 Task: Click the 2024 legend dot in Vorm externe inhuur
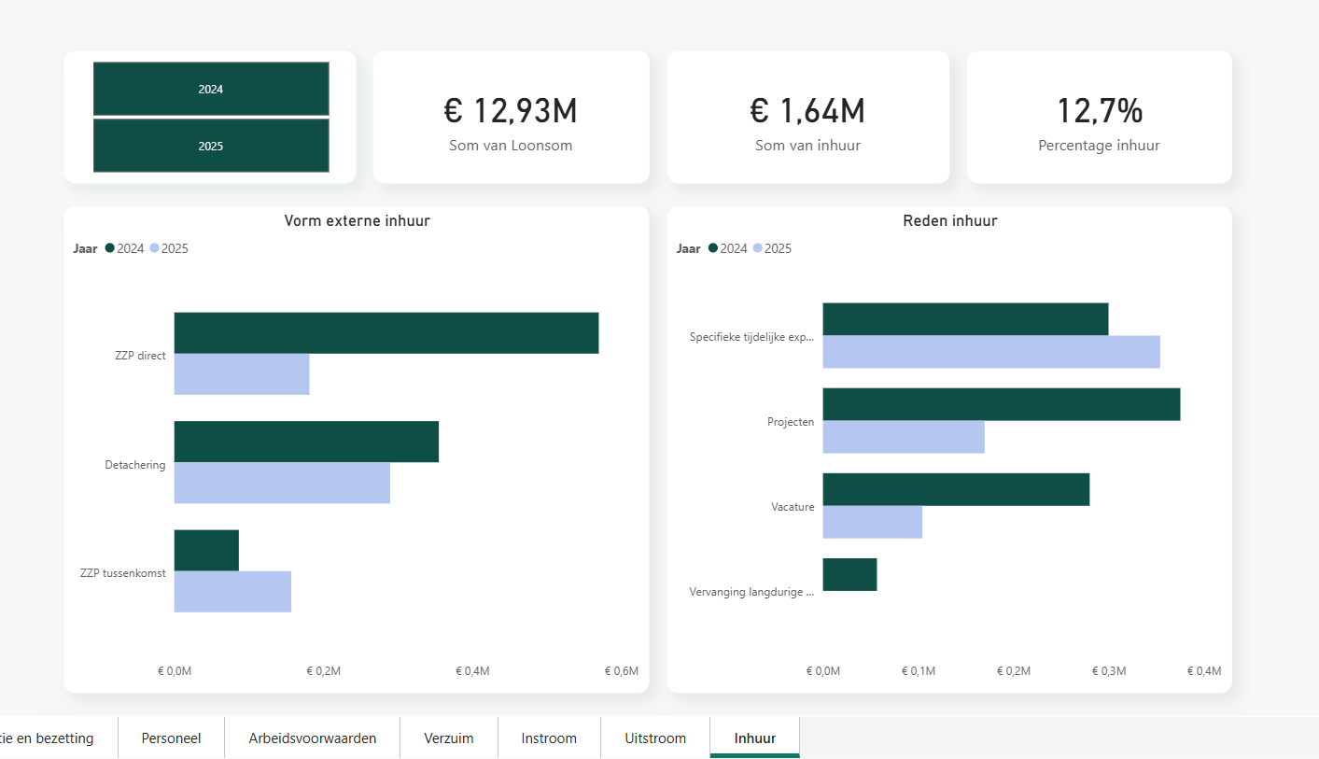110,248
